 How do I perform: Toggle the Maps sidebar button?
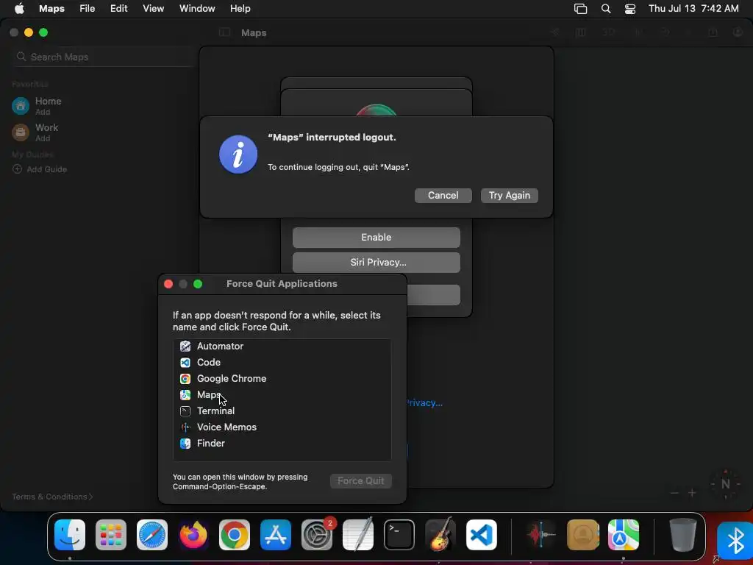(224, 32)
